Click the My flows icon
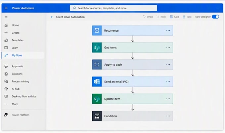The width and height of the screenshot is (225, 133). tap(6, 55)
